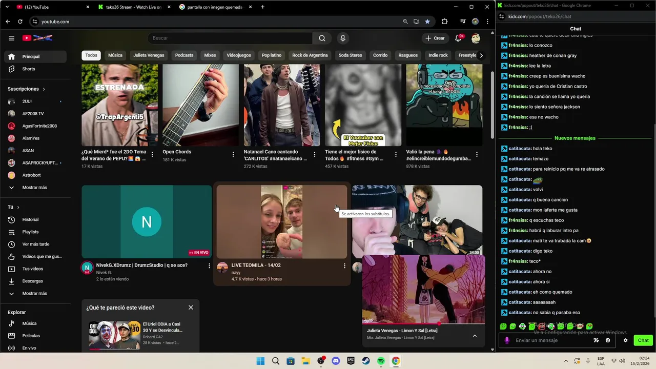Open YouTube notifications bell
The height and width of the screenshot is (369, 656).
point(459,38)
